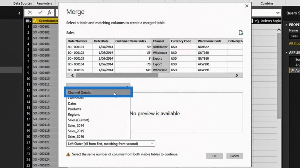Select the Channel column header in preview

point(161,41)
